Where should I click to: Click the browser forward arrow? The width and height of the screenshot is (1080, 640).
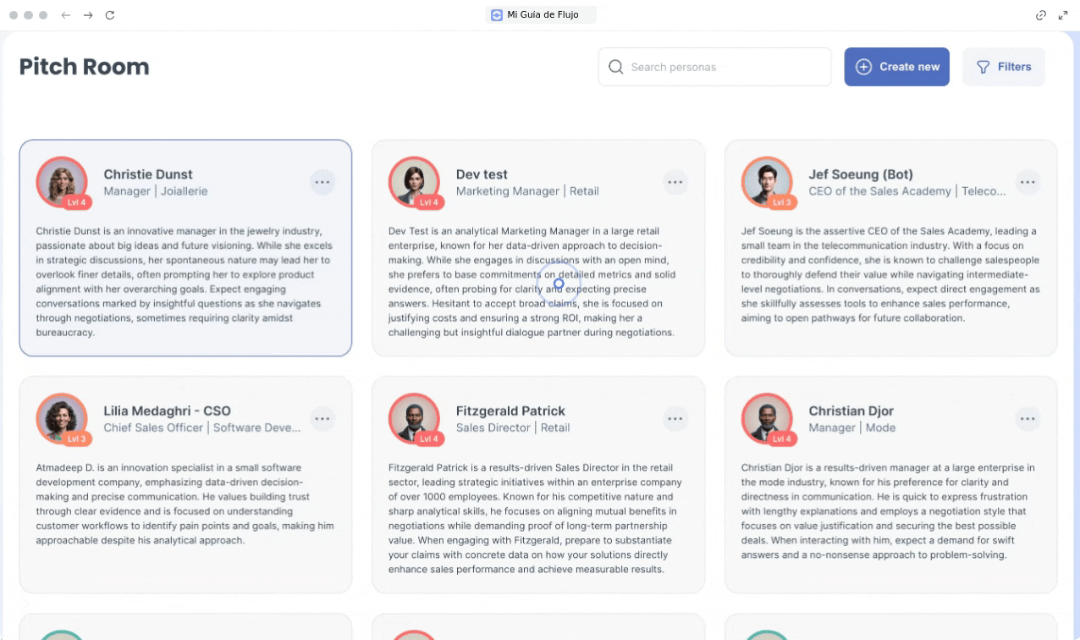pos(88,15)
